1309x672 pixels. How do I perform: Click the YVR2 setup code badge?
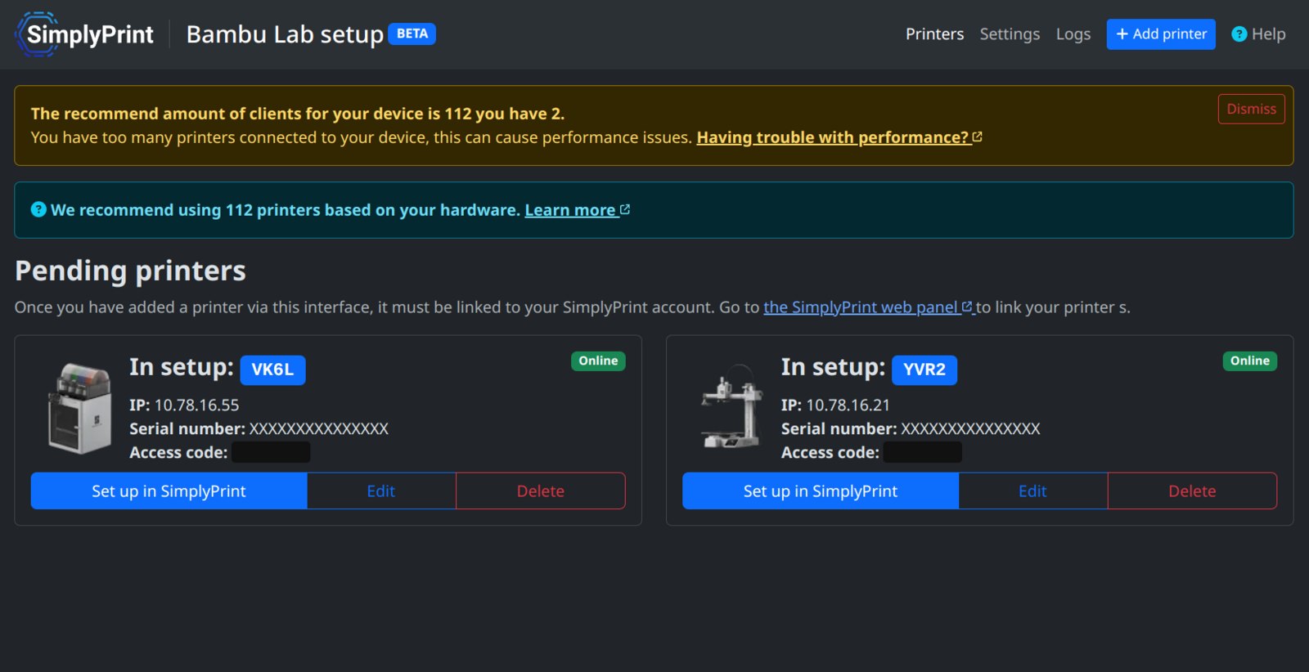point(924,370)
